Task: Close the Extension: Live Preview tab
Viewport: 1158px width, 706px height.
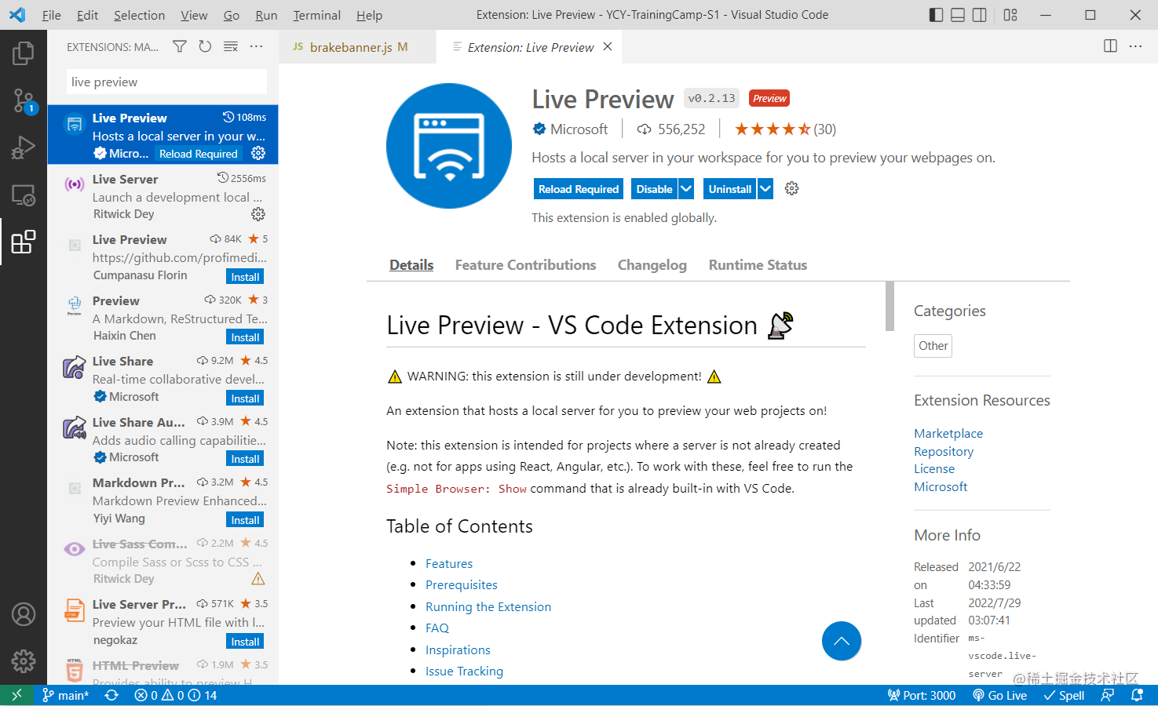Action: pyautogui.click(x=607, y=47)
